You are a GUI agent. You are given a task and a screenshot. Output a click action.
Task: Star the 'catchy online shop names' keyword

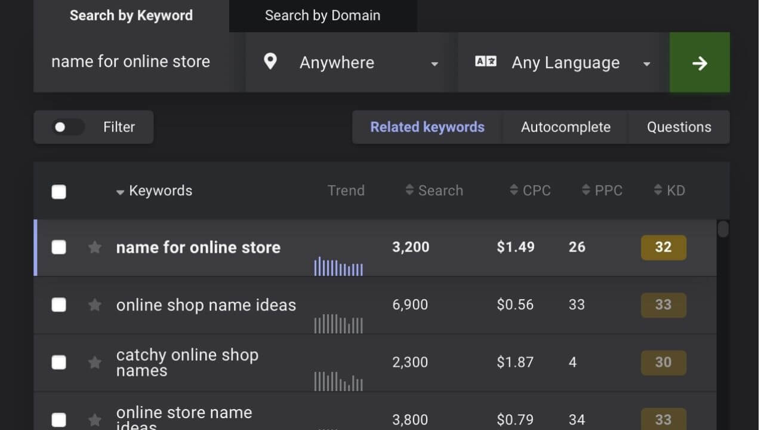94,363
